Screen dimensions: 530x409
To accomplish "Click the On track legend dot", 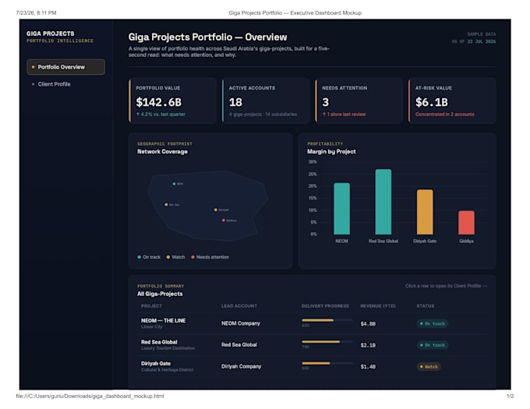I will pos(140,257).
